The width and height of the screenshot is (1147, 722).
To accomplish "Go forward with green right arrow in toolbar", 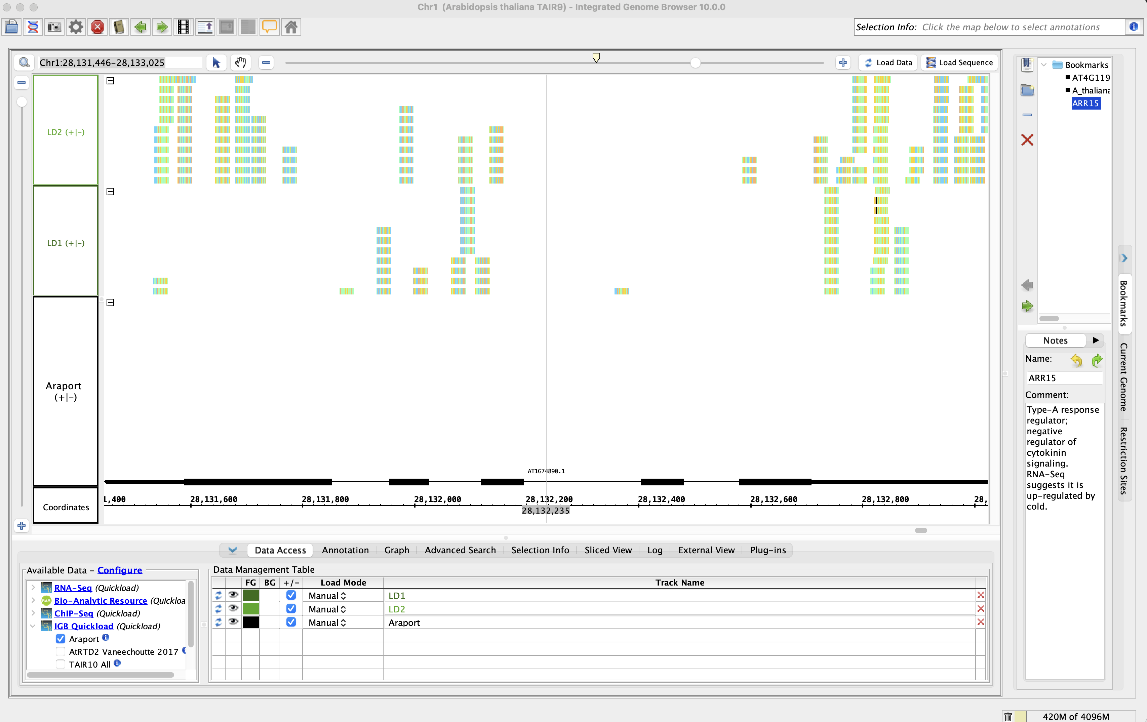I will [162, 27].
